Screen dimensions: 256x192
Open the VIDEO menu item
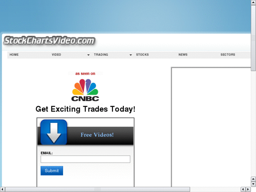coord(56,55)
